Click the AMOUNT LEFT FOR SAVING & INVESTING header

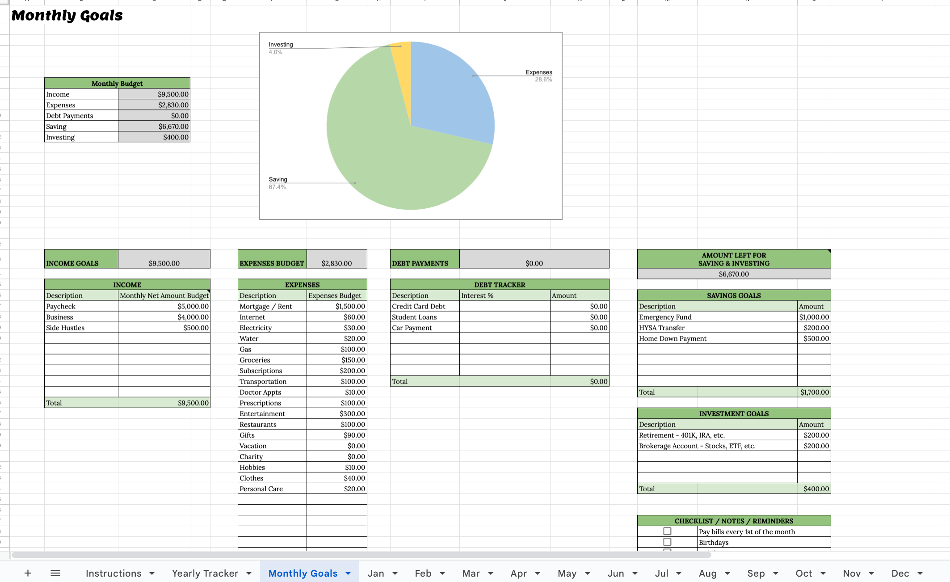click(x=734, y=259)
